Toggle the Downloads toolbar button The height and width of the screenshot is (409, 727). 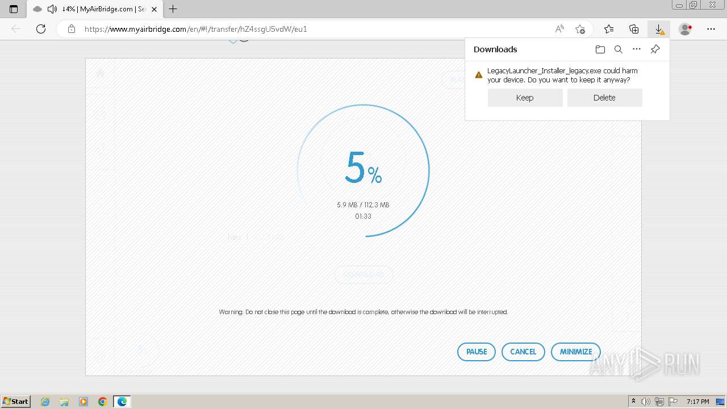click(x=659, y=29)
